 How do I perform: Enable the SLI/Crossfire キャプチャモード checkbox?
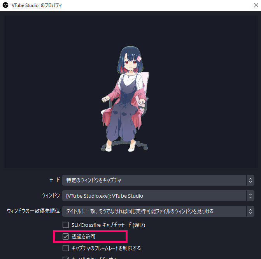coord(66,225)
